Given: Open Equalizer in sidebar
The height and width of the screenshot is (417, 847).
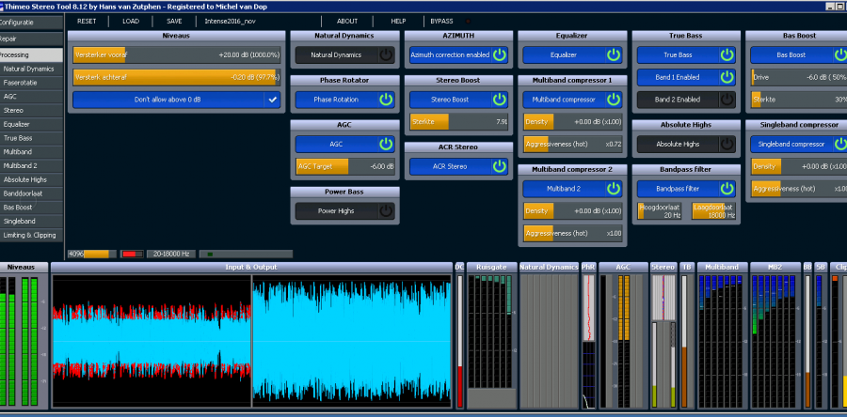Looking at the screenshot, I should point(31,125).
